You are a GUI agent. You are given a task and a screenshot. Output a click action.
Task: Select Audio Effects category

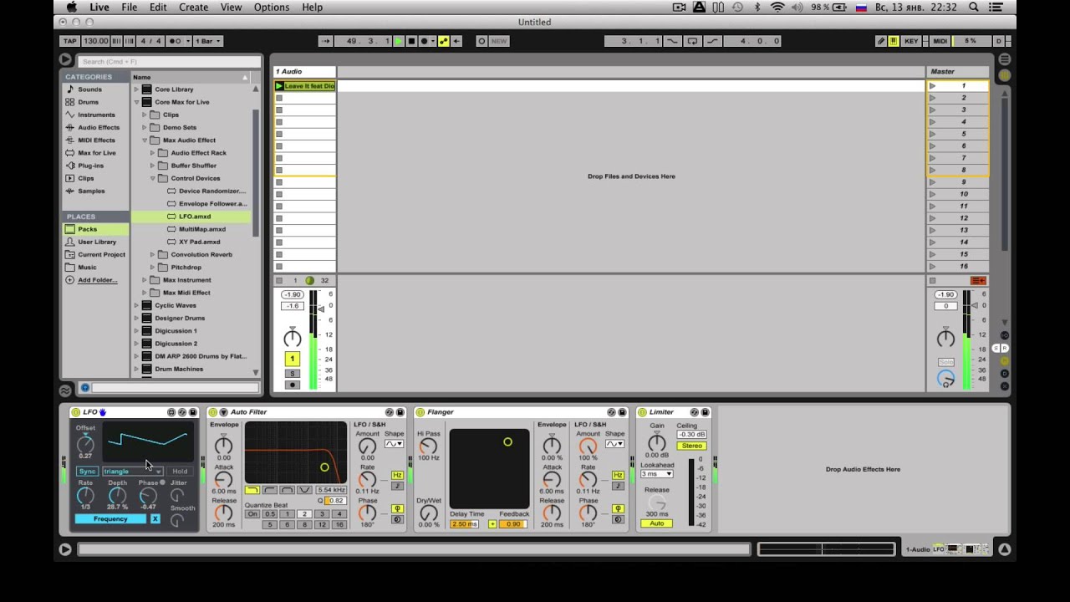99,127
